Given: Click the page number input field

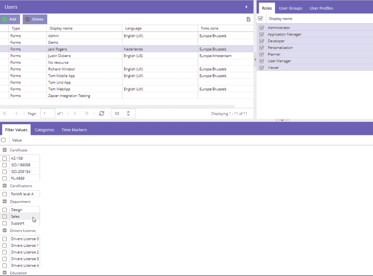Looking at the screenshot, I should pos(48,113).
